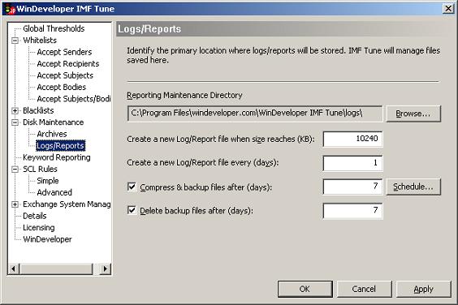Image resolution: width=458 pixels, height=305 pixels.
Task: Open Advanced SCL rules
Action: click(54, 192)
